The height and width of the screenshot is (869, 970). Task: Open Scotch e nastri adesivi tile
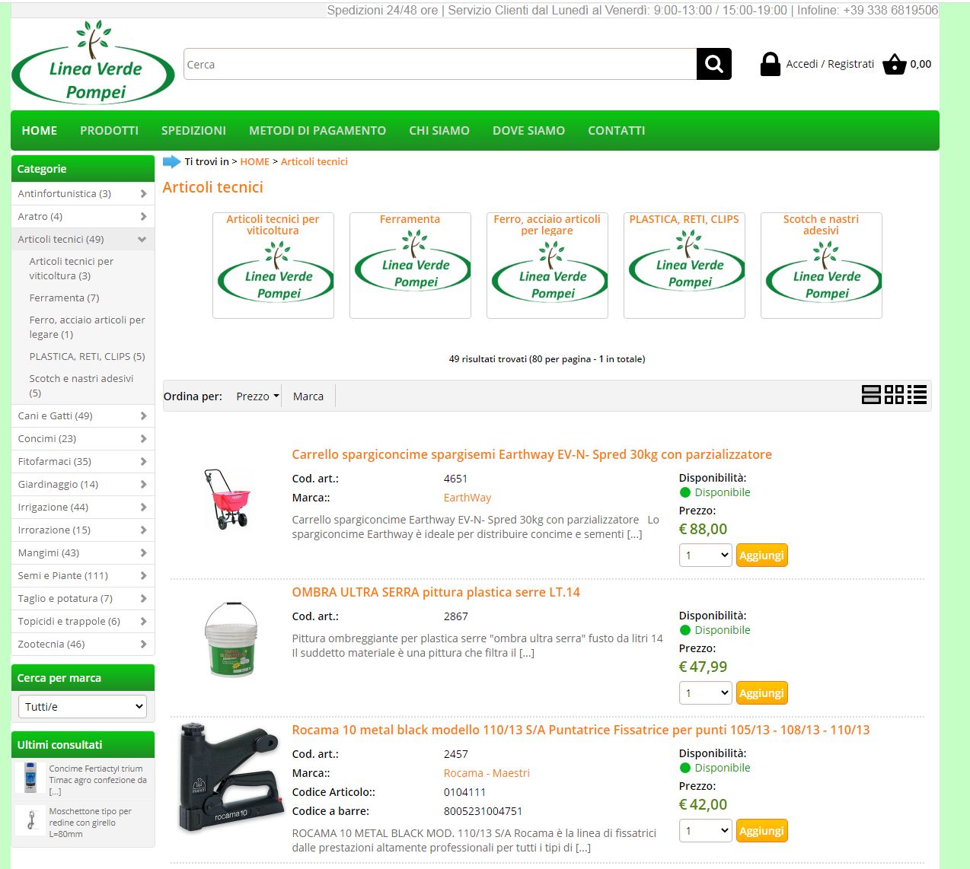pos(822,266)
